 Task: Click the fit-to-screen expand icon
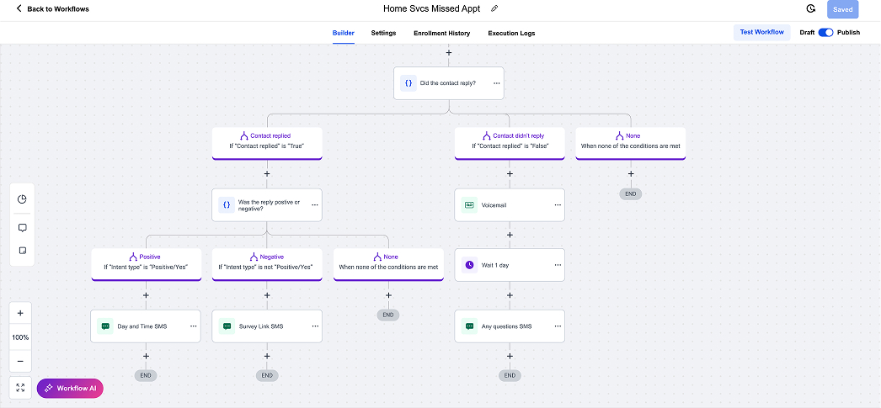[20, 388]
